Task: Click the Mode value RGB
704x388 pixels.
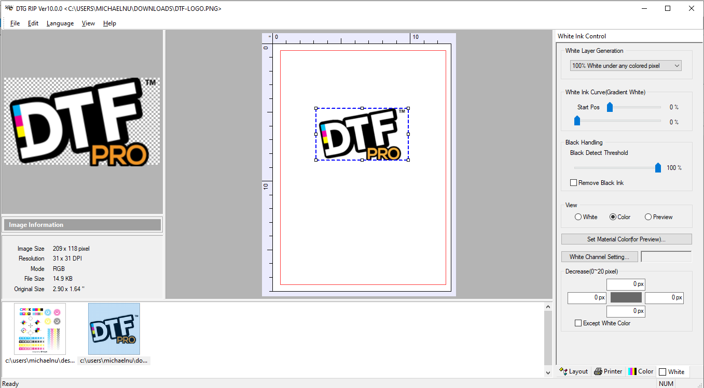Action: point(59,269)
